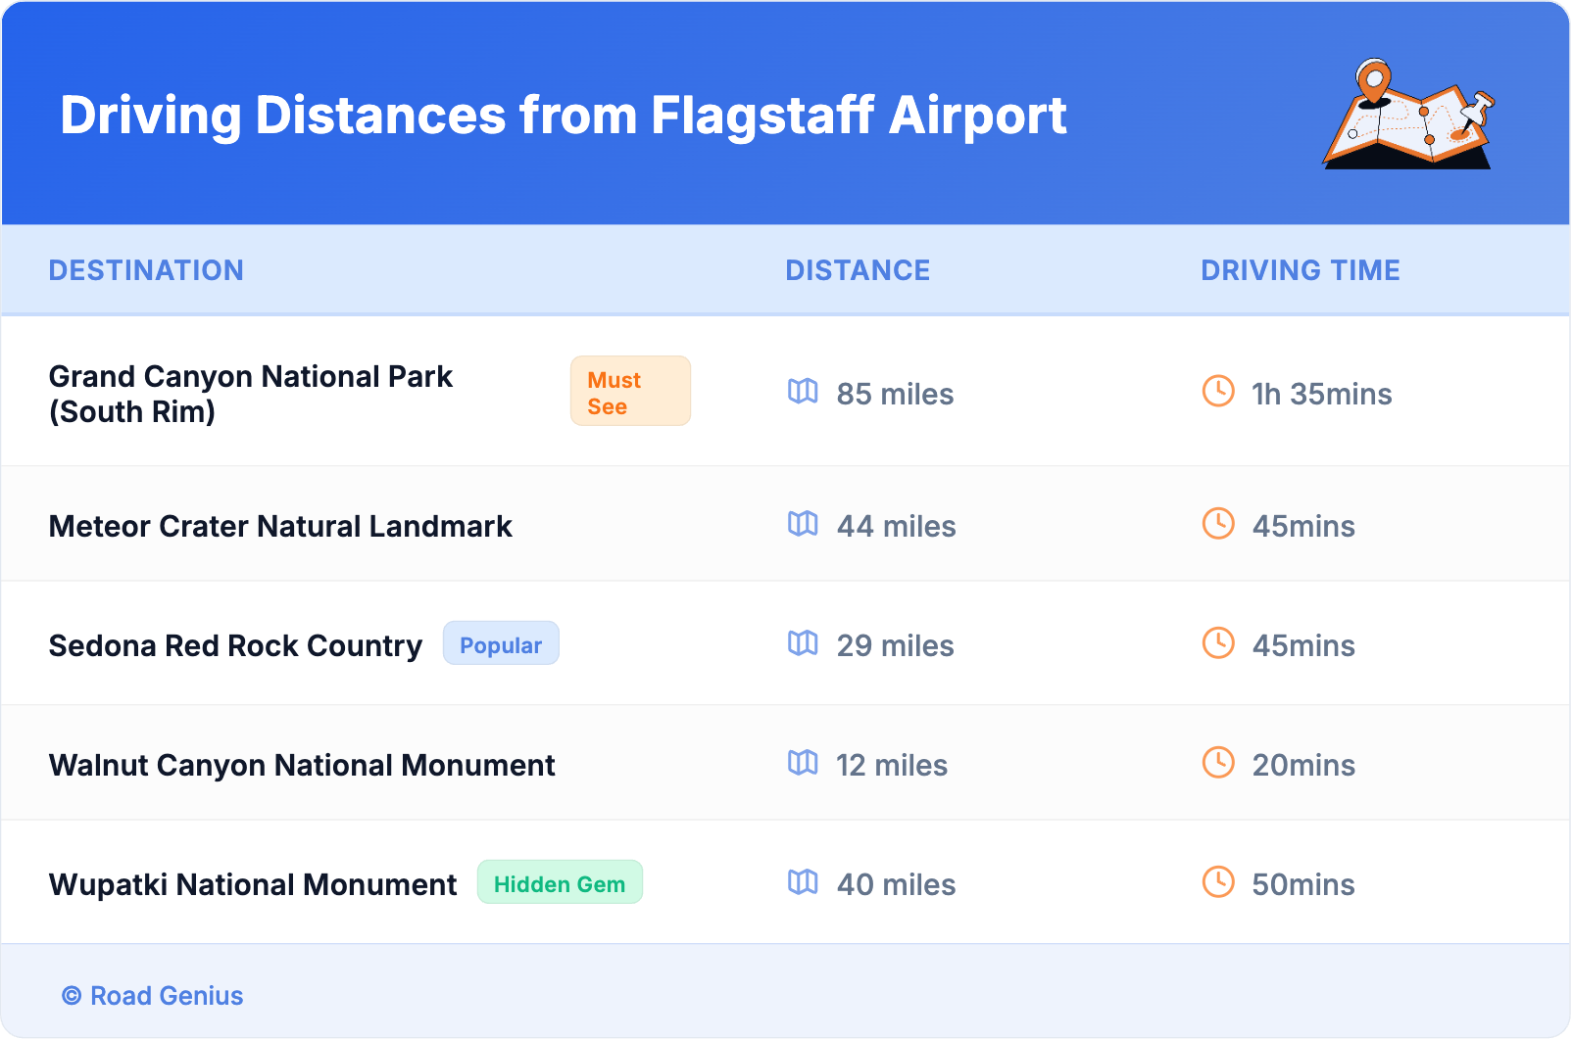Click the map icon beside 12 miles
This screenshot has height=1040, width=1572.
[803, 763]
